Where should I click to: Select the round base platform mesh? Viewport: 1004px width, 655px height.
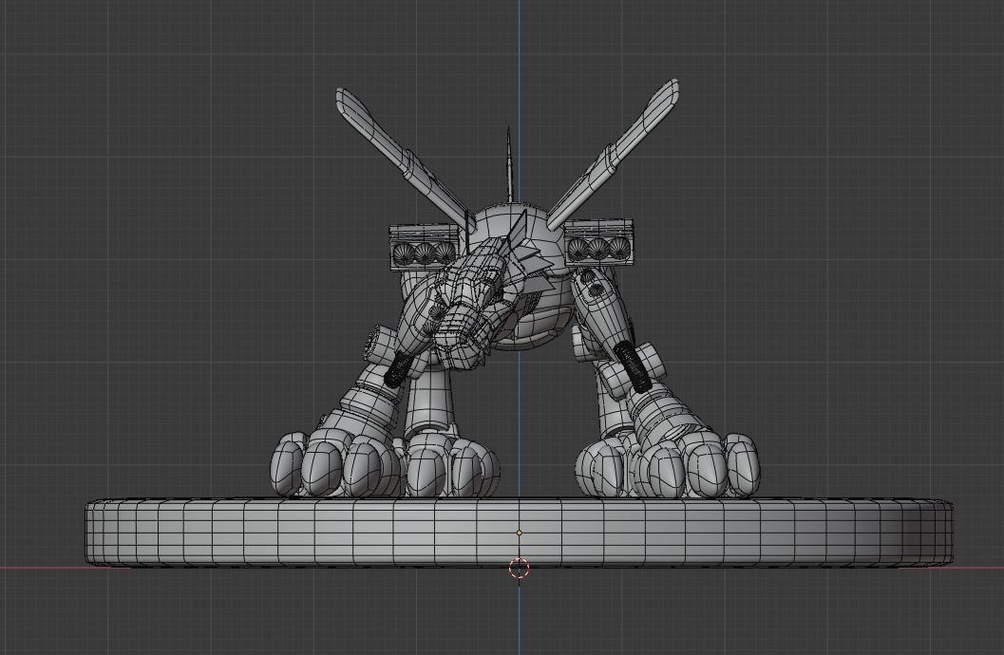[519, 533]
